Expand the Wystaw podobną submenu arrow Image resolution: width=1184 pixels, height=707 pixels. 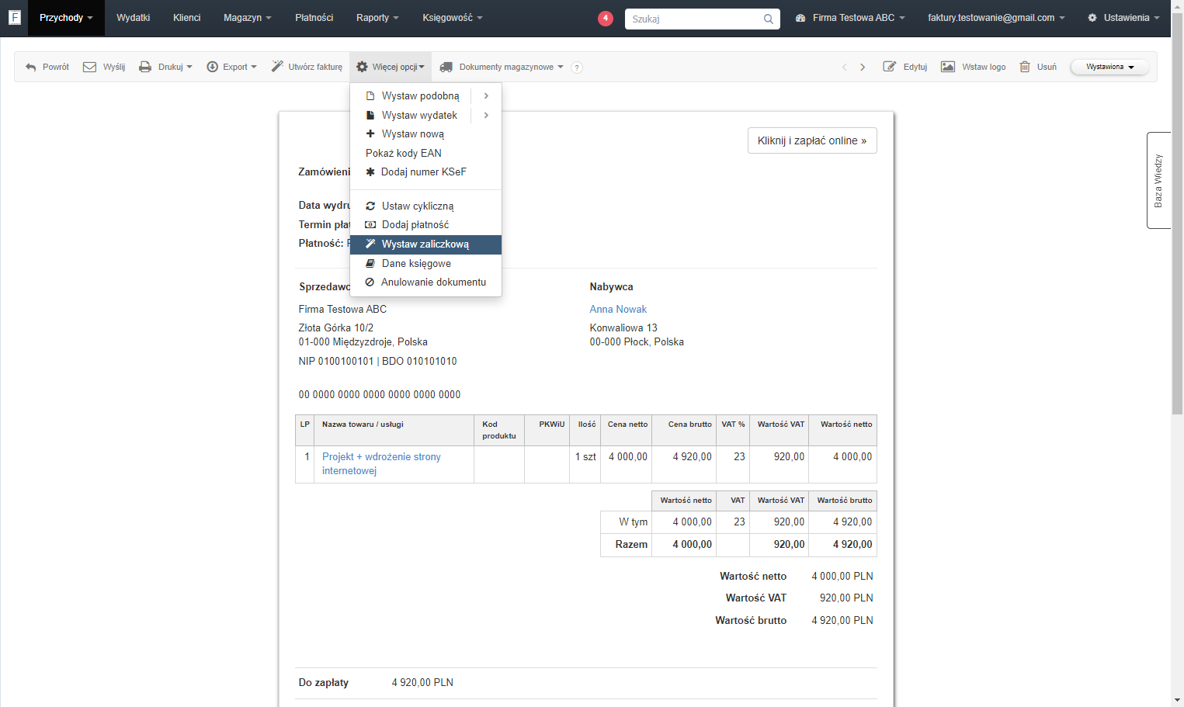(x=486, y=96)
